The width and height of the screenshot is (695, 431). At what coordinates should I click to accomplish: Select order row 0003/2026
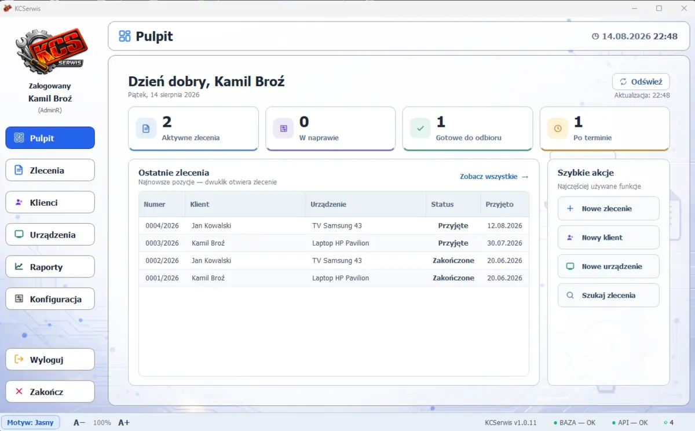click(334, 243)
